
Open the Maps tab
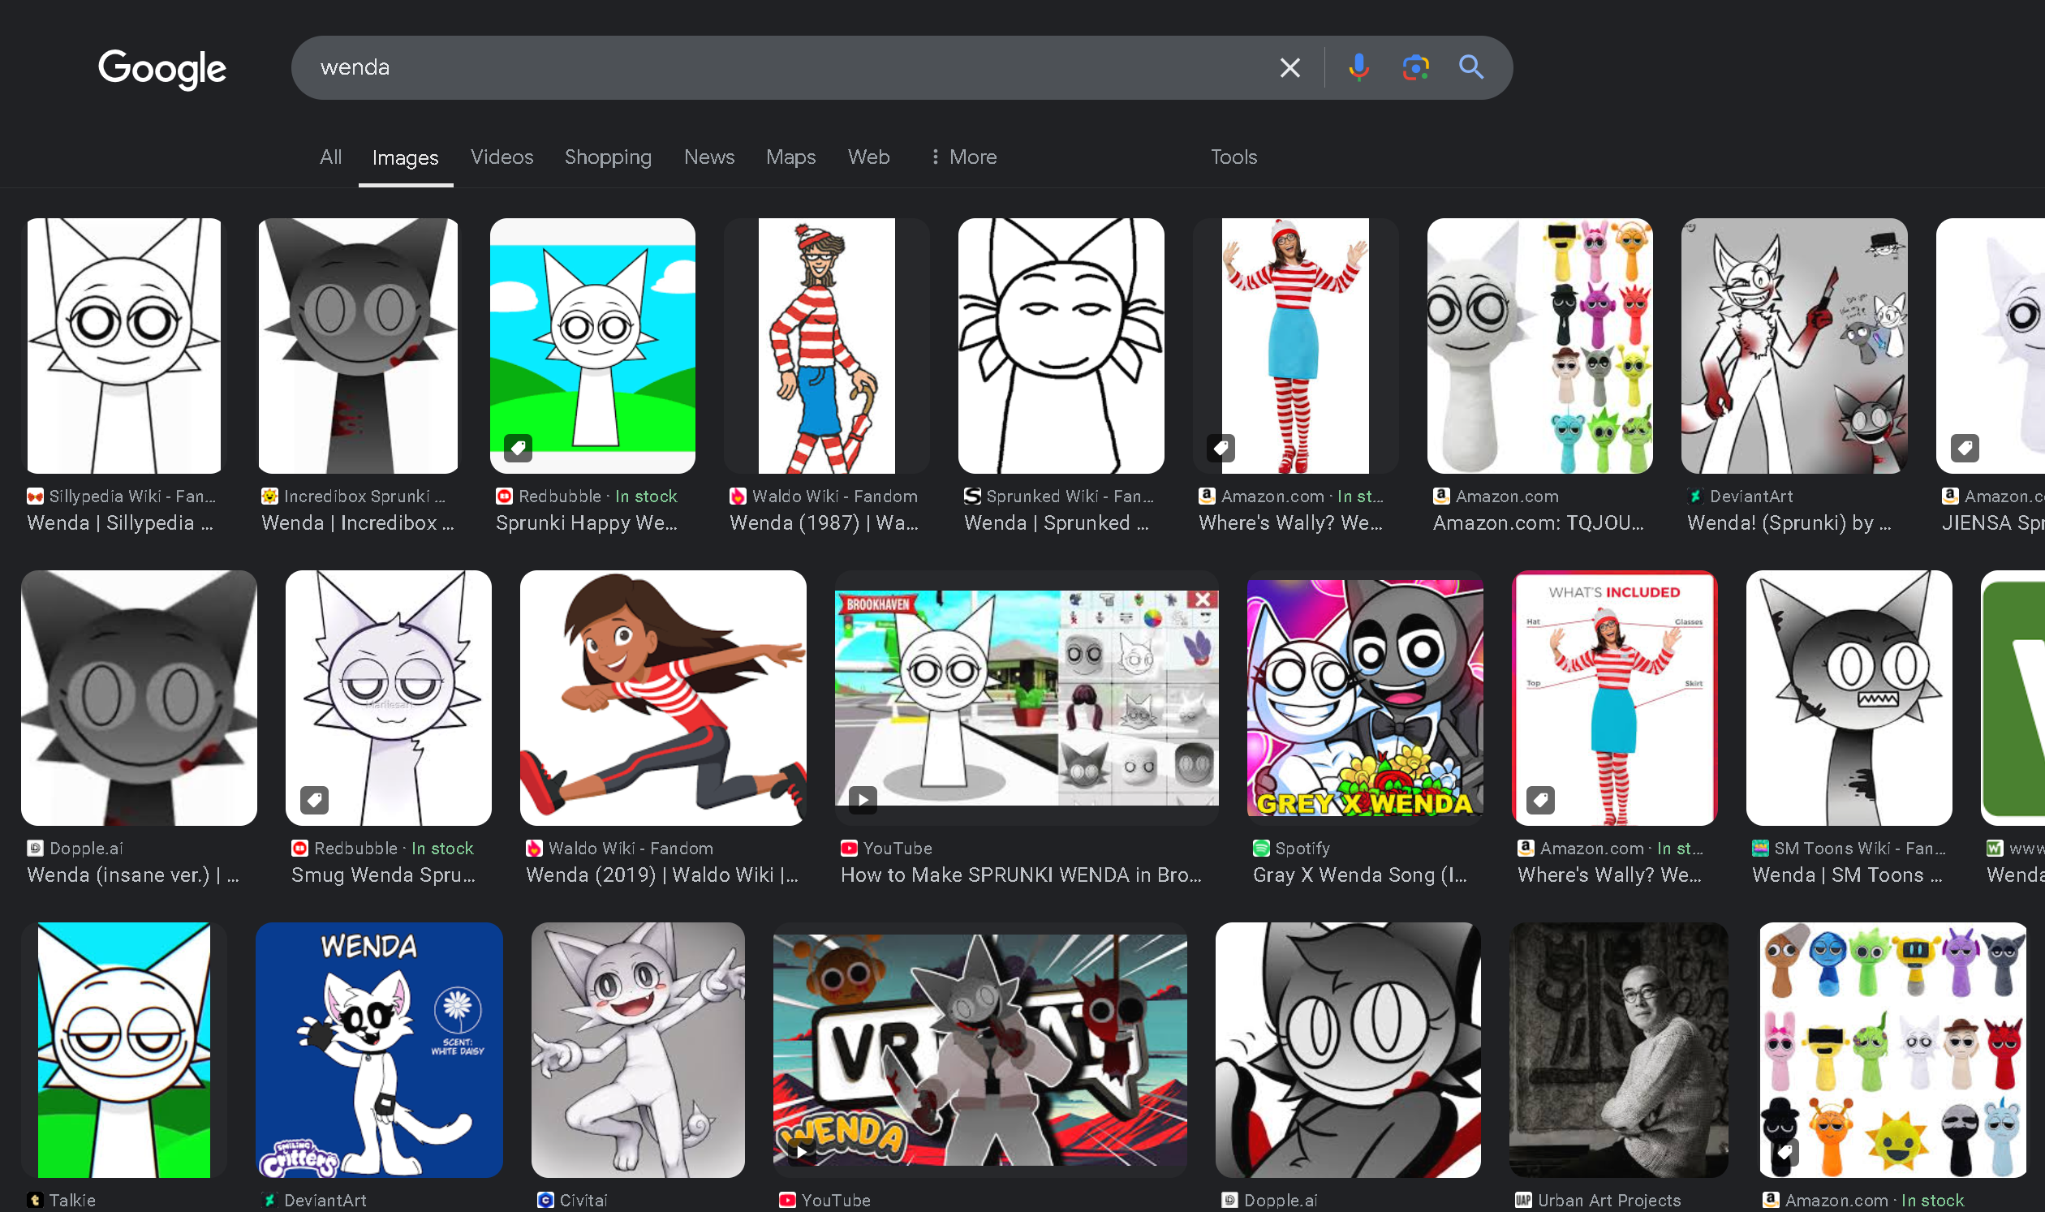pos(790,157)
